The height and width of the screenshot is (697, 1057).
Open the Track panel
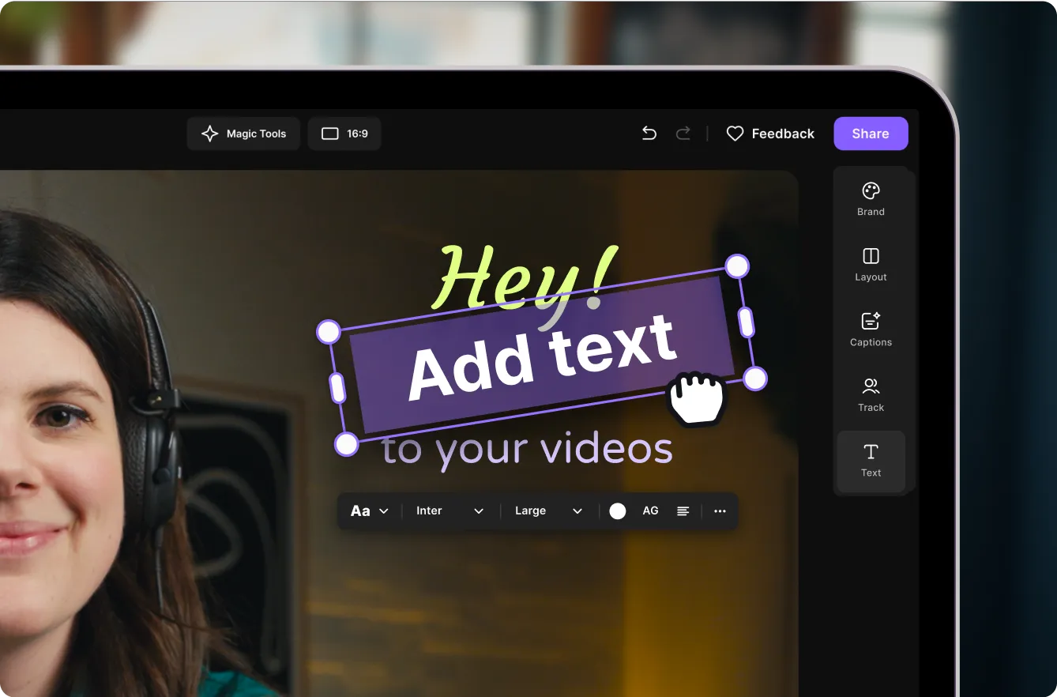tap(871, 395)
